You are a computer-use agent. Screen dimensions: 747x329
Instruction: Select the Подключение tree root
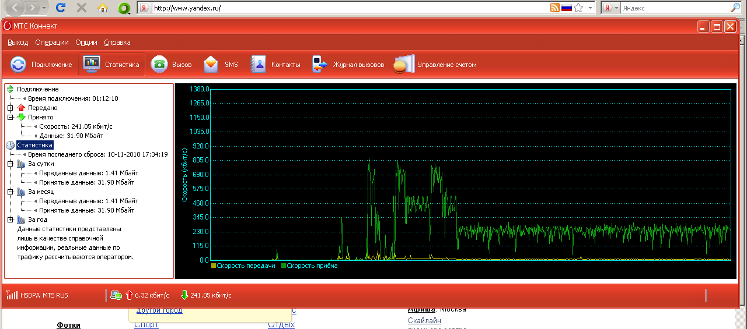pyautogui.click(x=37, y=89)
